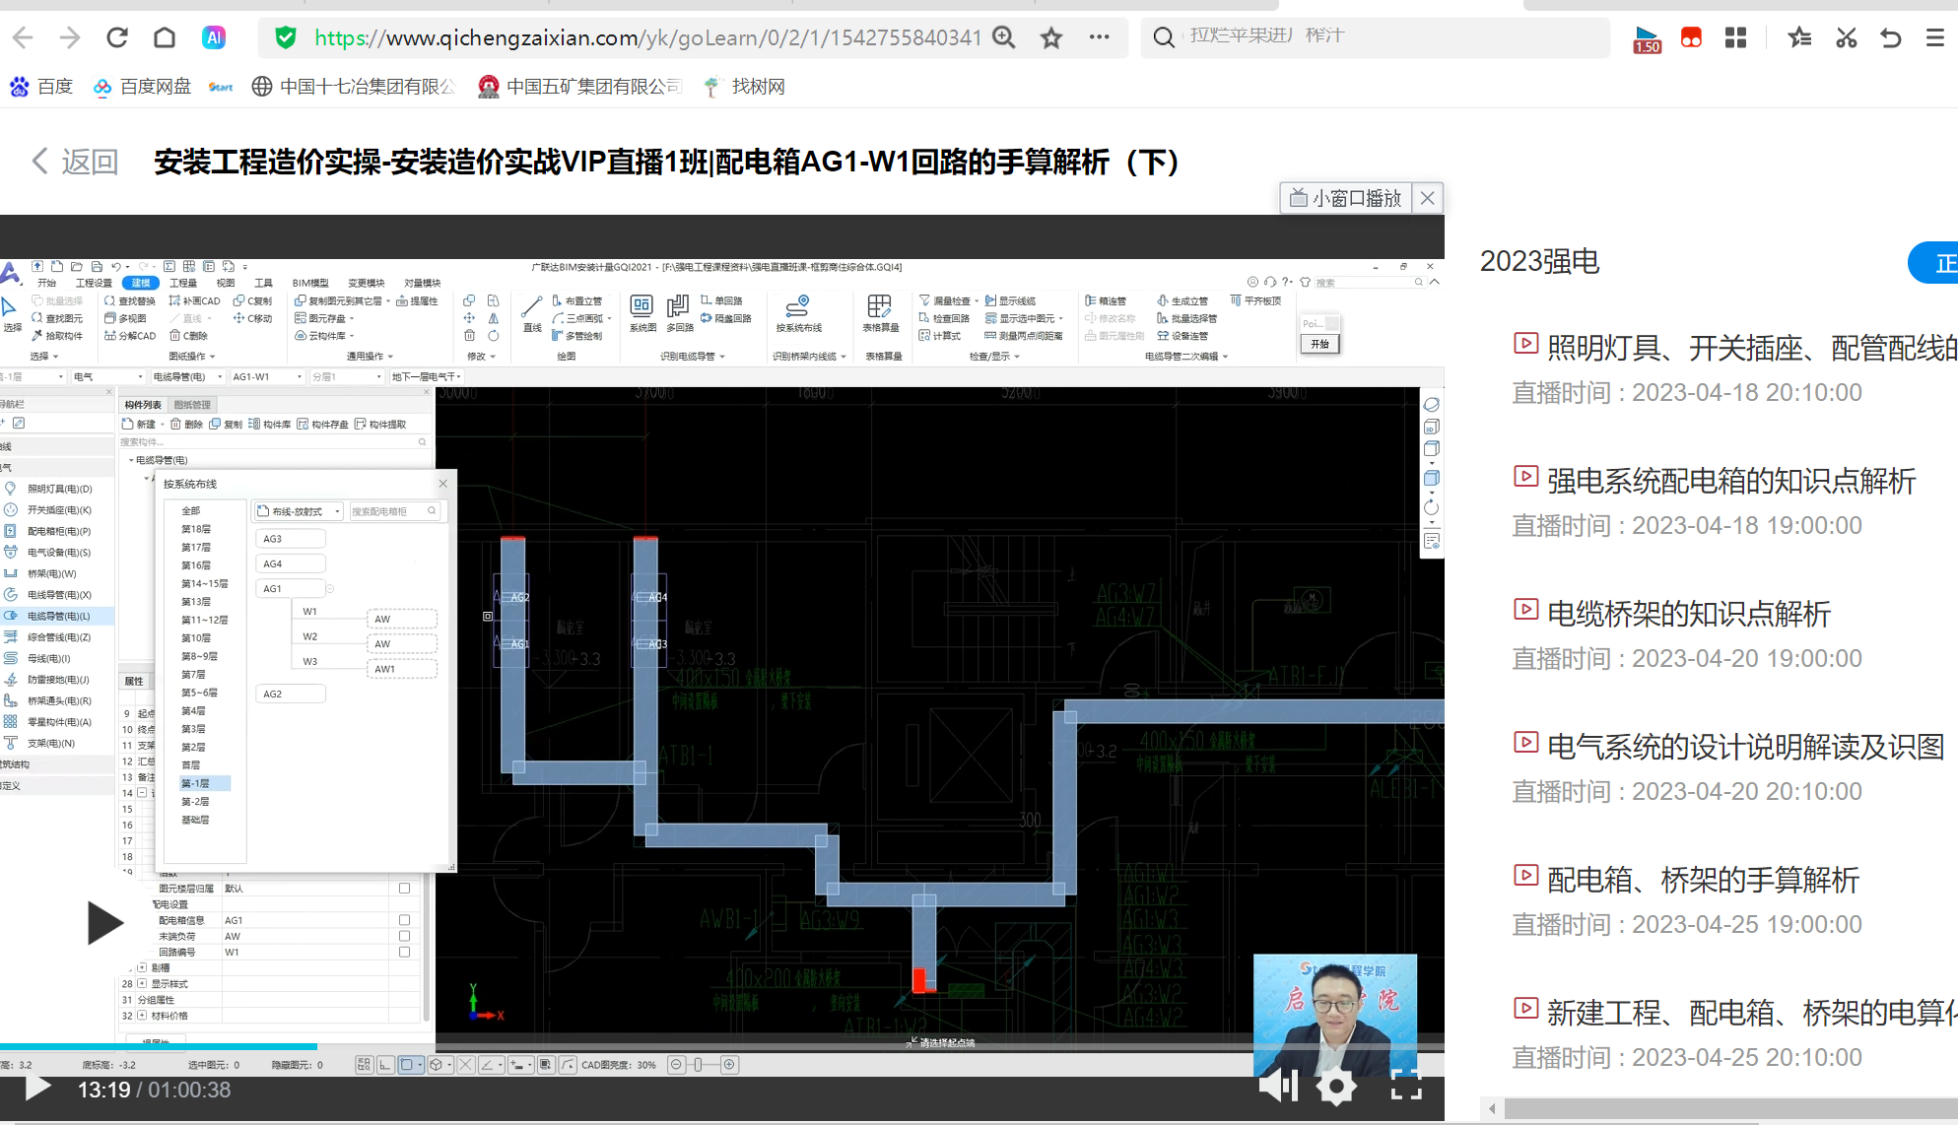Select the 直线 draw tool
The image size is (1958, 1125).
(x=532, y=314)
